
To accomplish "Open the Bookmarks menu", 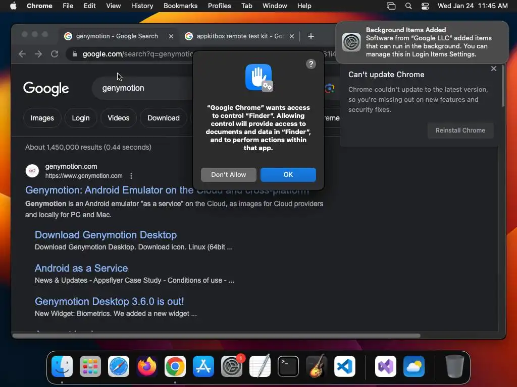I will click(x=180, y=6).
